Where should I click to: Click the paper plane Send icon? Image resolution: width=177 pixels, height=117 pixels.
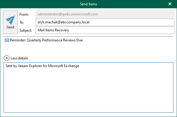[10, 20]
